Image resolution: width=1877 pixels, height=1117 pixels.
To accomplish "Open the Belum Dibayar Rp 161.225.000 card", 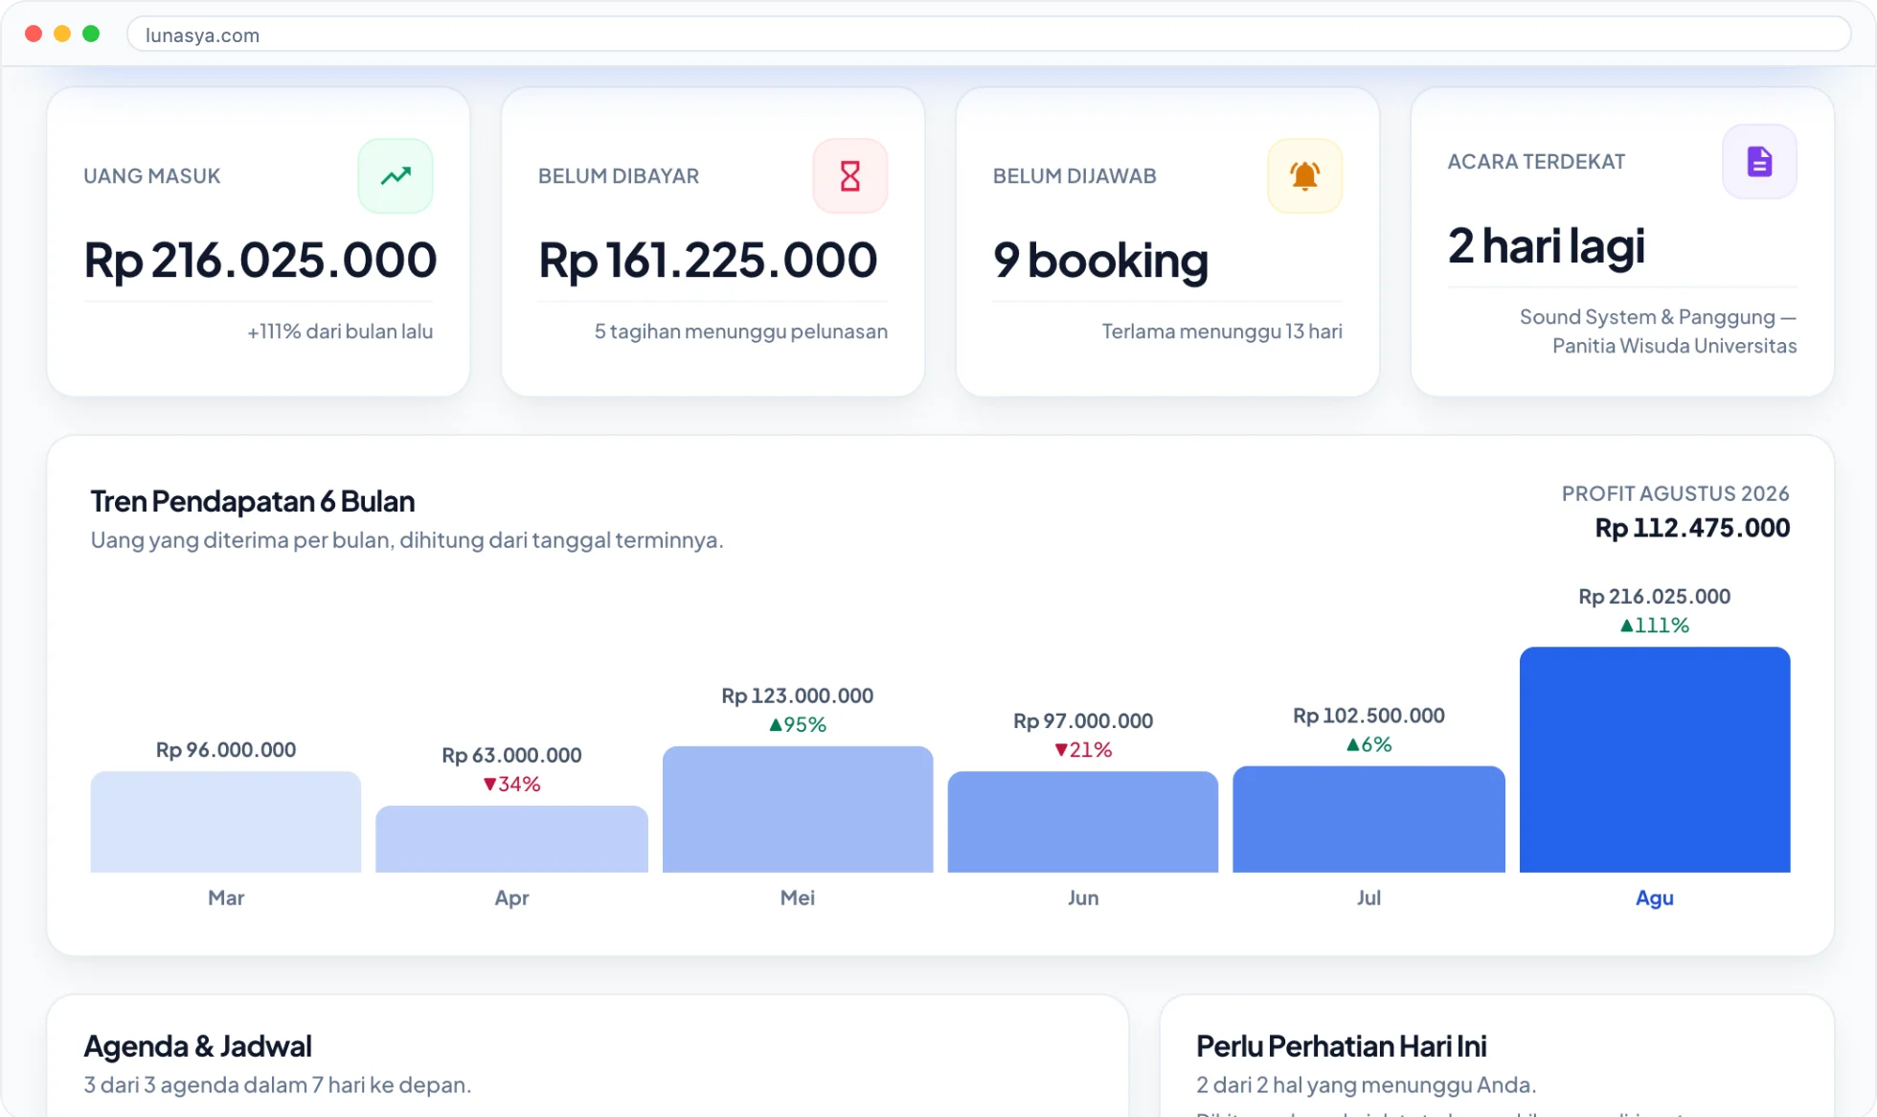I will point(712,241).
